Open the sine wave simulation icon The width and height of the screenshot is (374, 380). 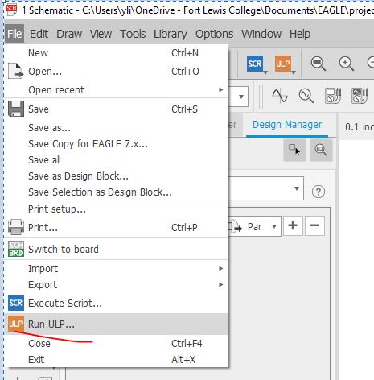click(x=280, y=96)
